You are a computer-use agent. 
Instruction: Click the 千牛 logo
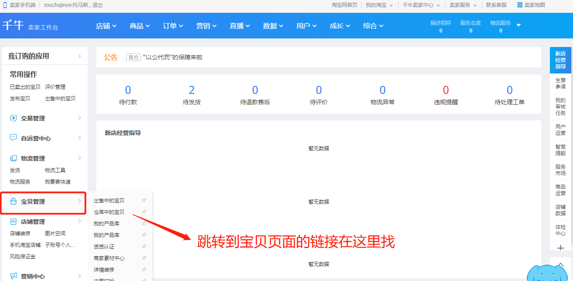[13, 25]
